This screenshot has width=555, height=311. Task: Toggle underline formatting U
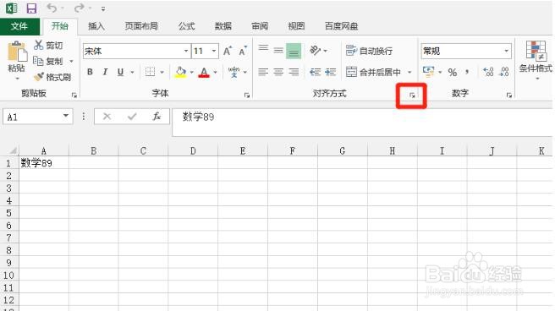click(x=120, y=72)
